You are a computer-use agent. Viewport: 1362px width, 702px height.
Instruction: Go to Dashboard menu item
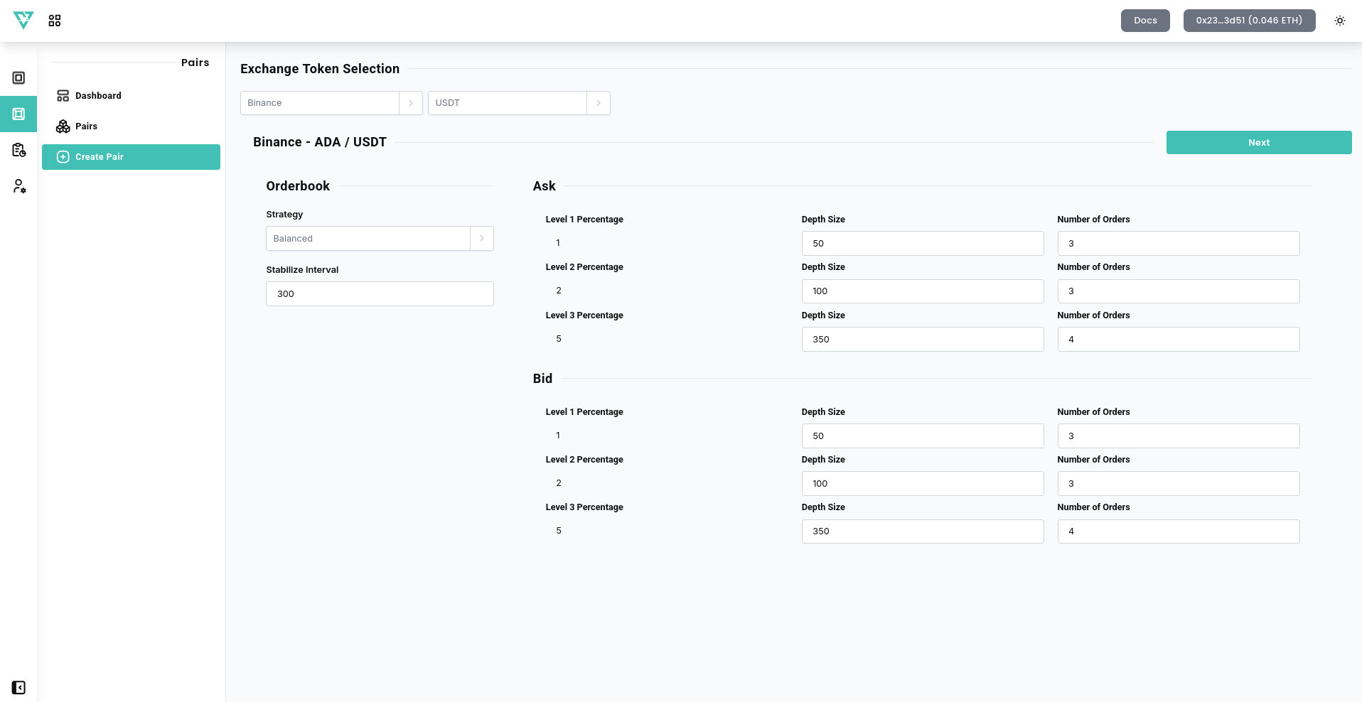coord(98,96)
